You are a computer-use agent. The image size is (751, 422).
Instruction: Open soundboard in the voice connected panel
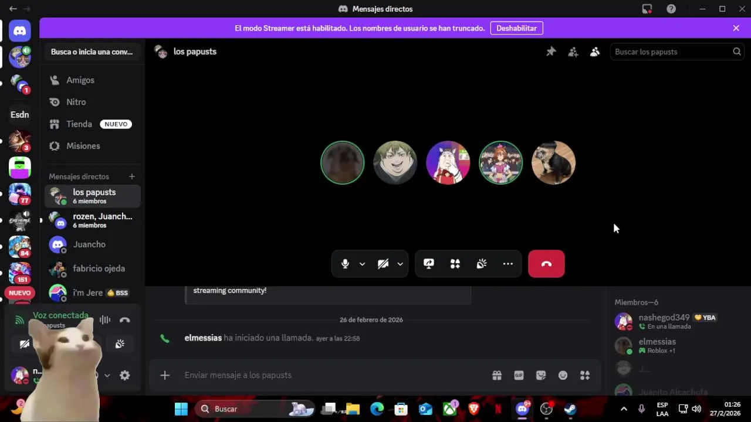(x=120, y=344)
